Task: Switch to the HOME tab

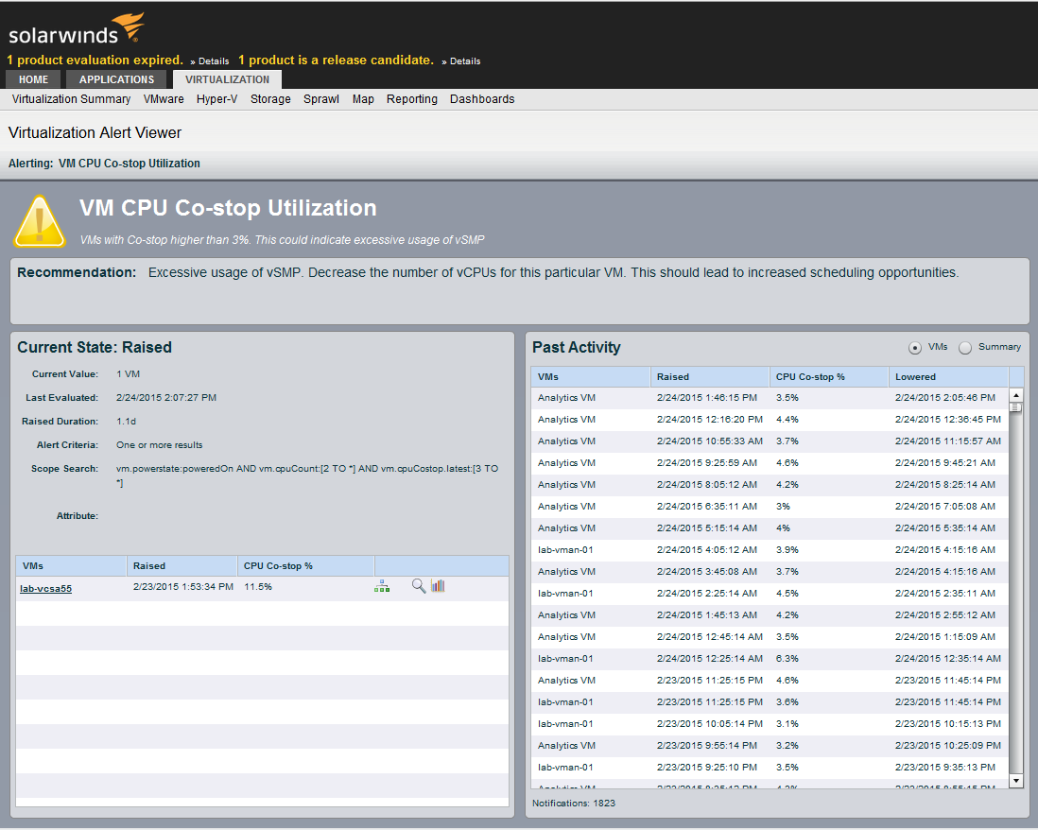Action: [33, 79]
